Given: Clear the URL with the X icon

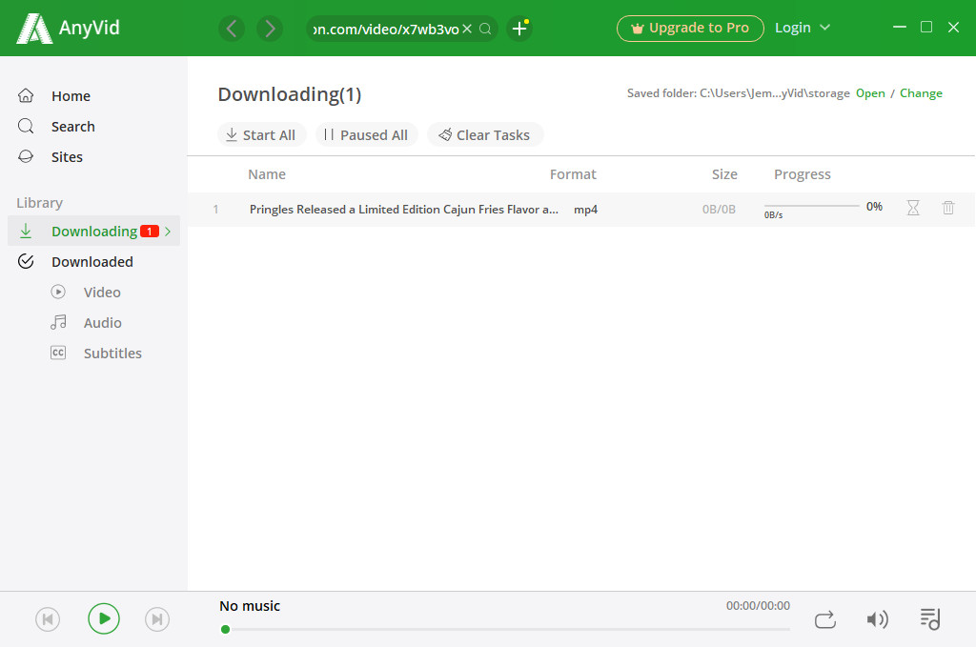Looking at the screenshot, I should (467, 29).
